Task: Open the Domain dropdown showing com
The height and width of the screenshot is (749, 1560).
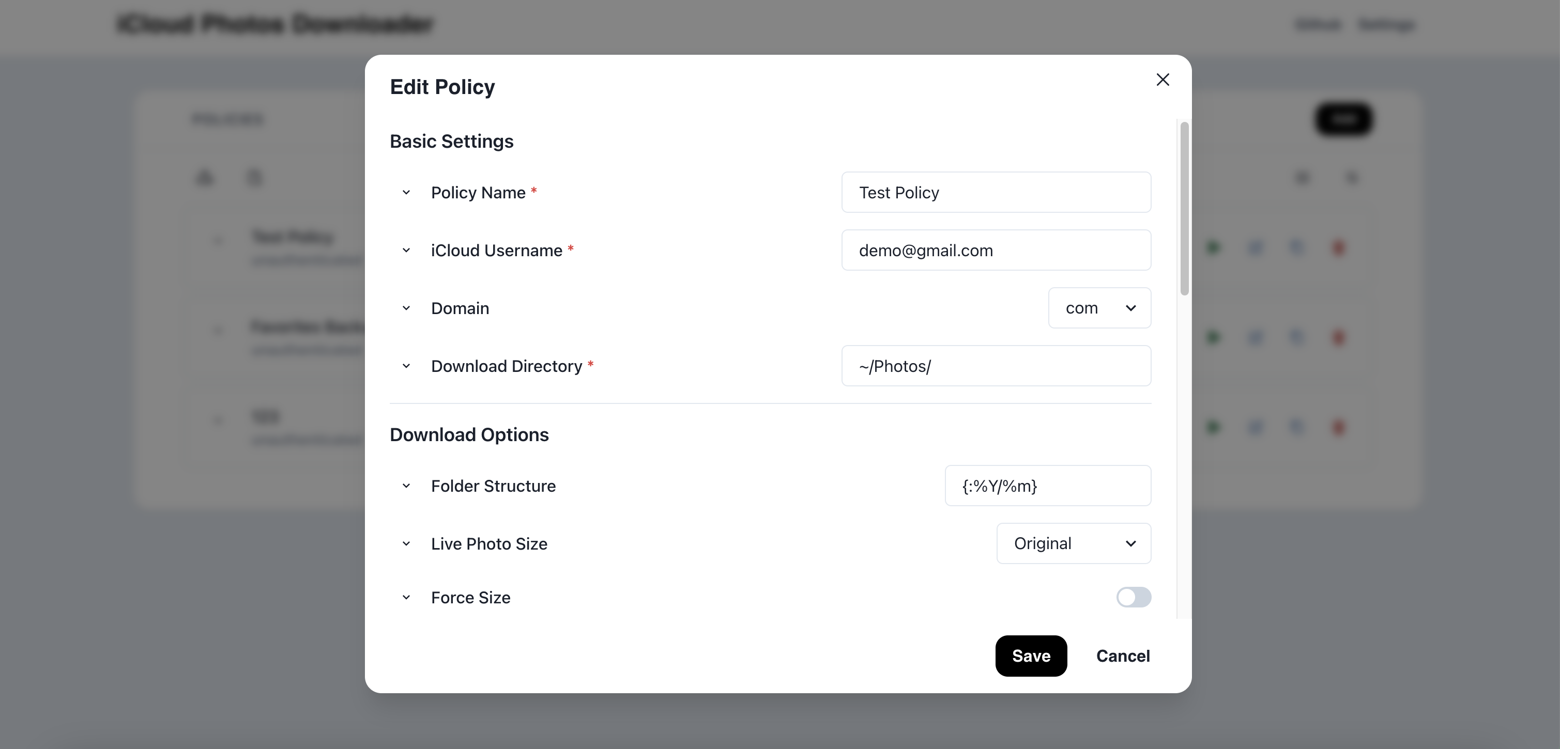Action: [x=1099, y=308]
